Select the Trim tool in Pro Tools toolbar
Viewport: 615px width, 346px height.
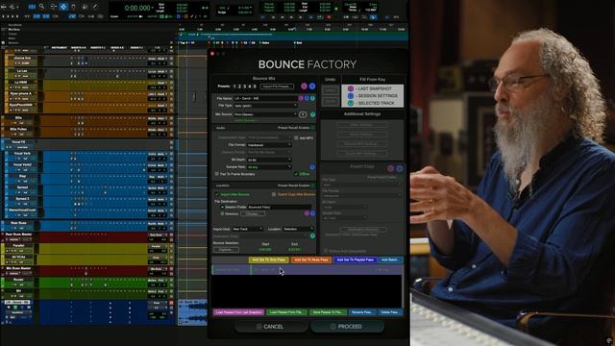pyautogui.click(x=53, y=7)
